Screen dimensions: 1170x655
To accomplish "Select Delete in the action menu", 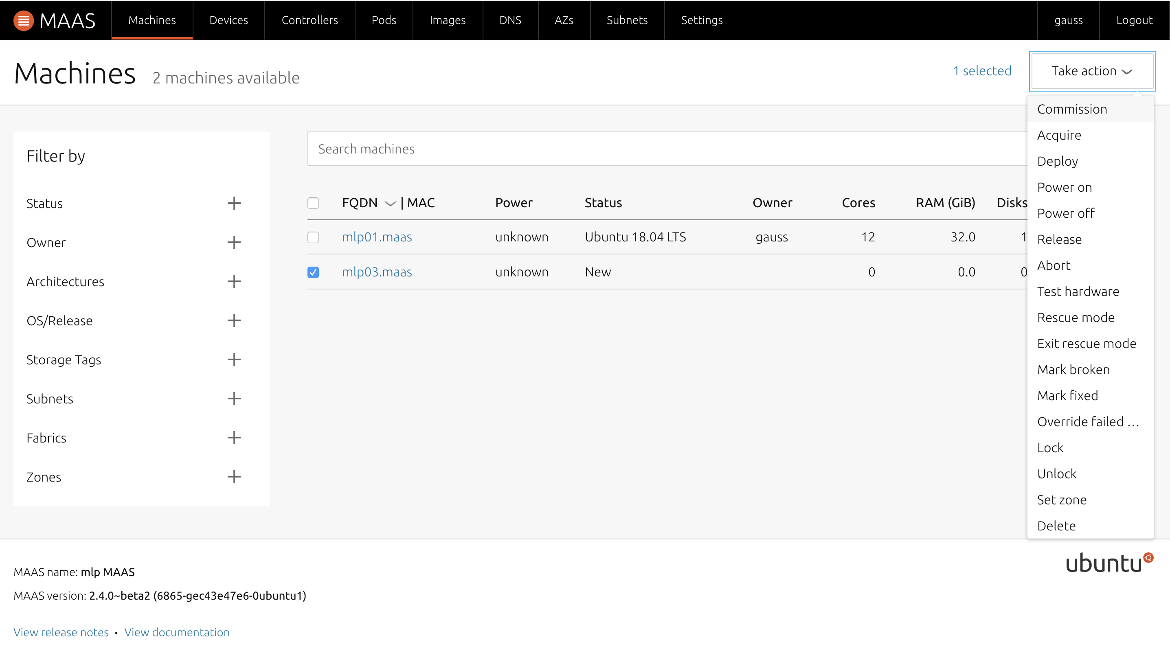I will pos(1056,526).
